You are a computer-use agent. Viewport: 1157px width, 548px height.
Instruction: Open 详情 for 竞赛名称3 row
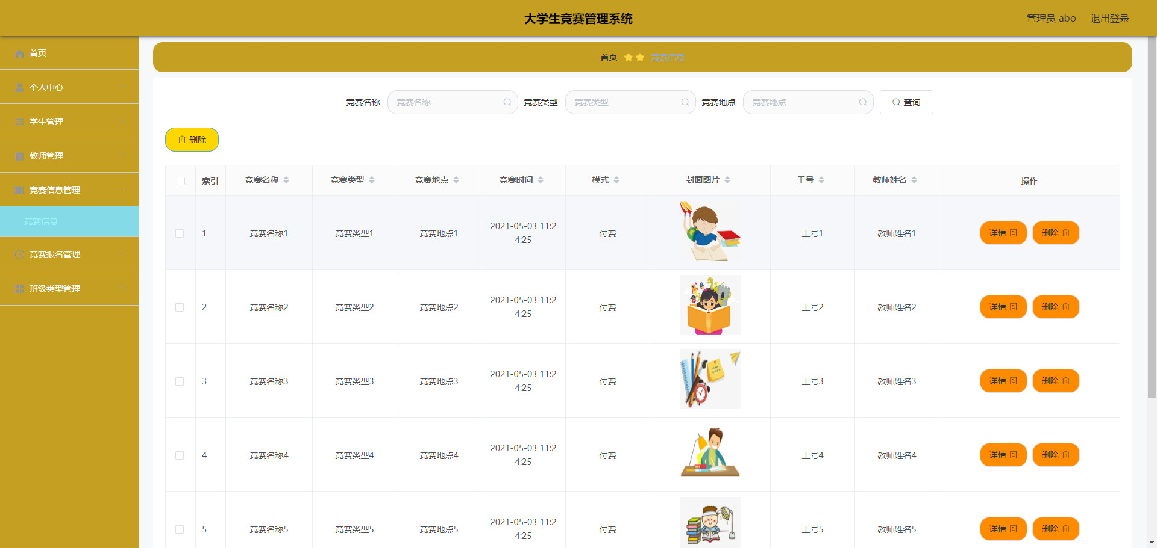coord(1003,381)
